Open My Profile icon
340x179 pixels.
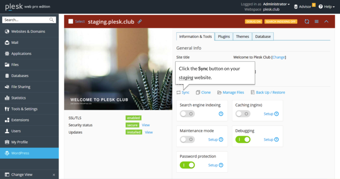click(x=7, y=142)
